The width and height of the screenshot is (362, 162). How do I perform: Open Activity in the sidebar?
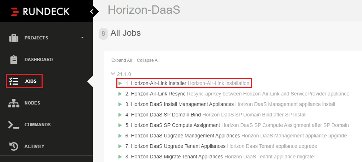click(34, 146)
